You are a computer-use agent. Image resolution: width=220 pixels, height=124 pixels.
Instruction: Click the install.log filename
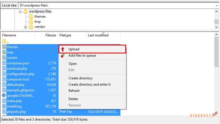pos(14,106)
